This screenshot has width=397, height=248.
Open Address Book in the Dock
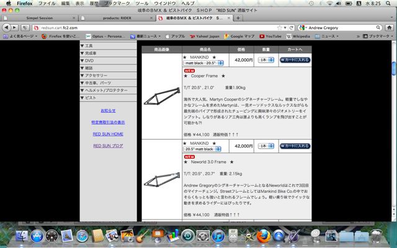pyautogui.click(x=97, y=236)
